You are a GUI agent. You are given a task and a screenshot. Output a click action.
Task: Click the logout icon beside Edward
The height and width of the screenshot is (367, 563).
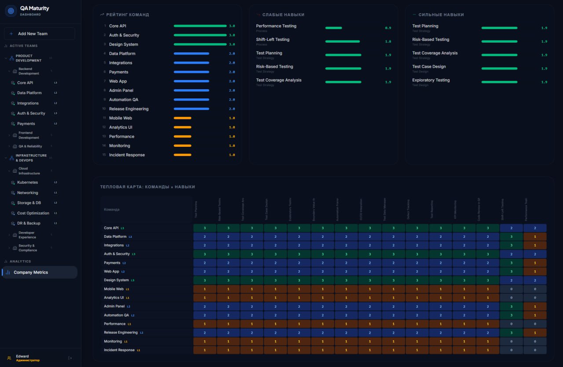(x=70, y=358)
